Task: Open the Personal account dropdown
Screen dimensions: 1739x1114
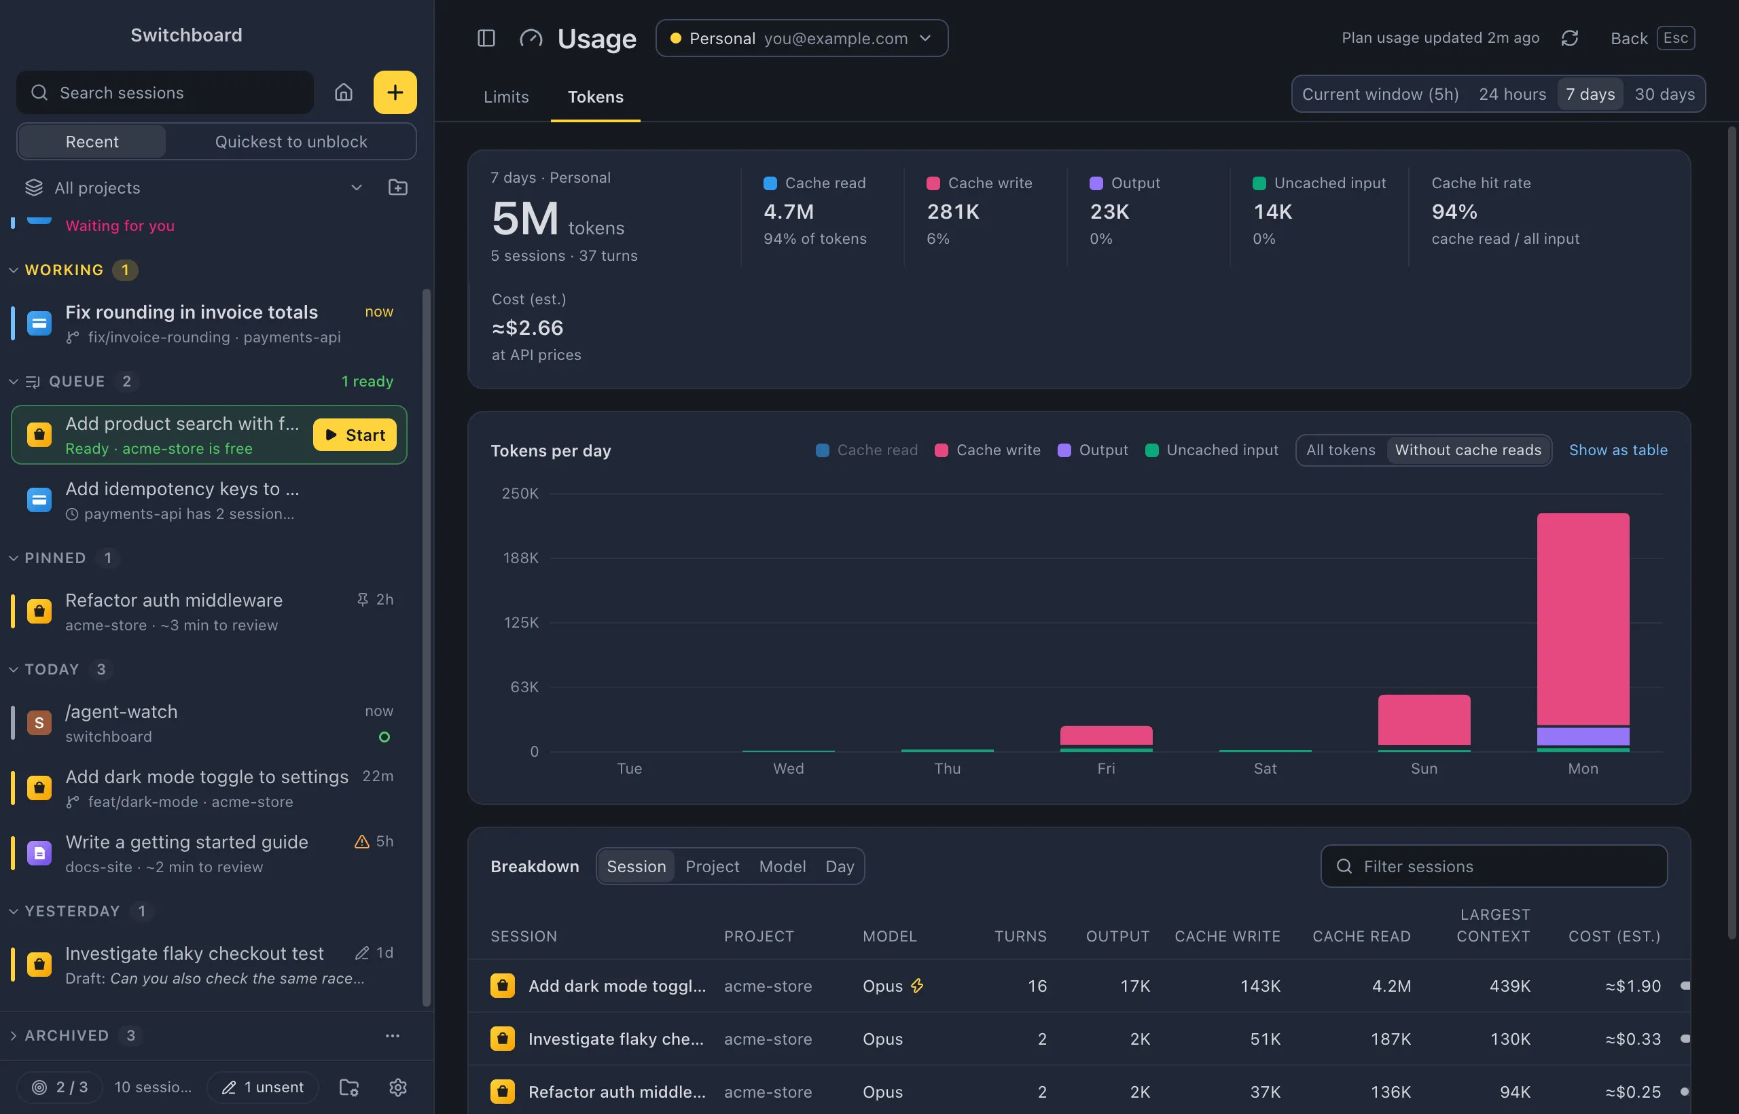Action: coord(802,38)
